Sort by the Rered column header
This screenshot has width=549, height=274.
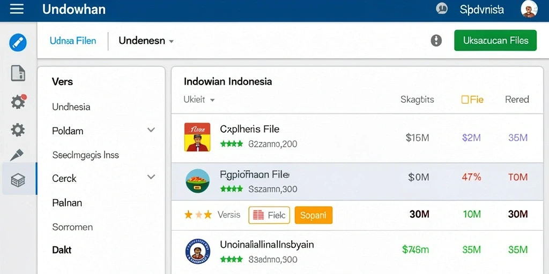517,100
